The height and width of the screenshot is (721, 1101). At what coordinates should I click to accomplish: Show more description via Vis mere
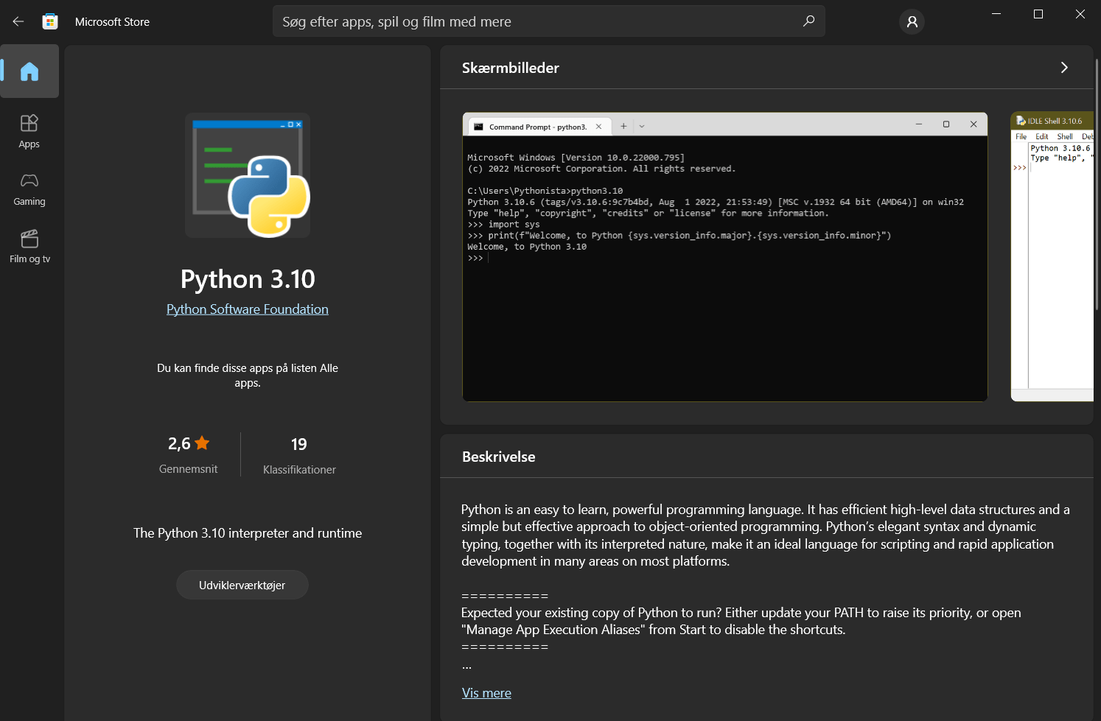point(486,692)
